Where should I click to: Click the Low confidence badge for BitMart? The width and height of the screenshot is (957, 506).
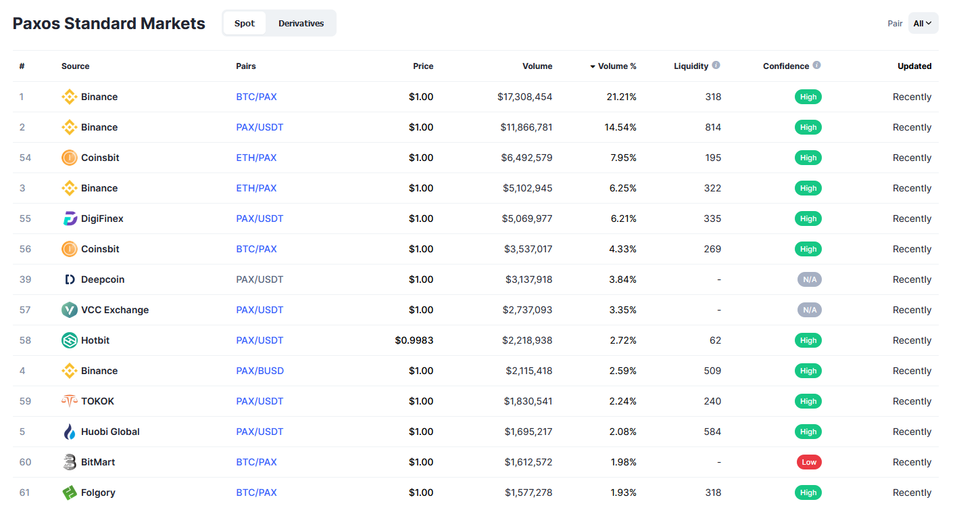809,462
